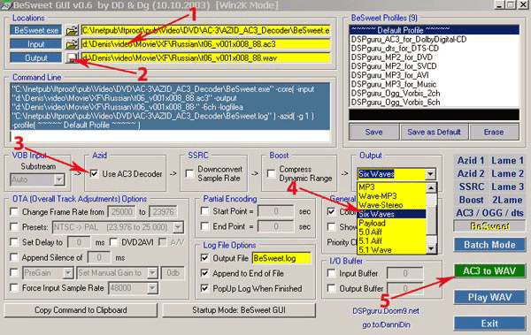Choose Wave-MP3 in output list

[x=392, y=196]
